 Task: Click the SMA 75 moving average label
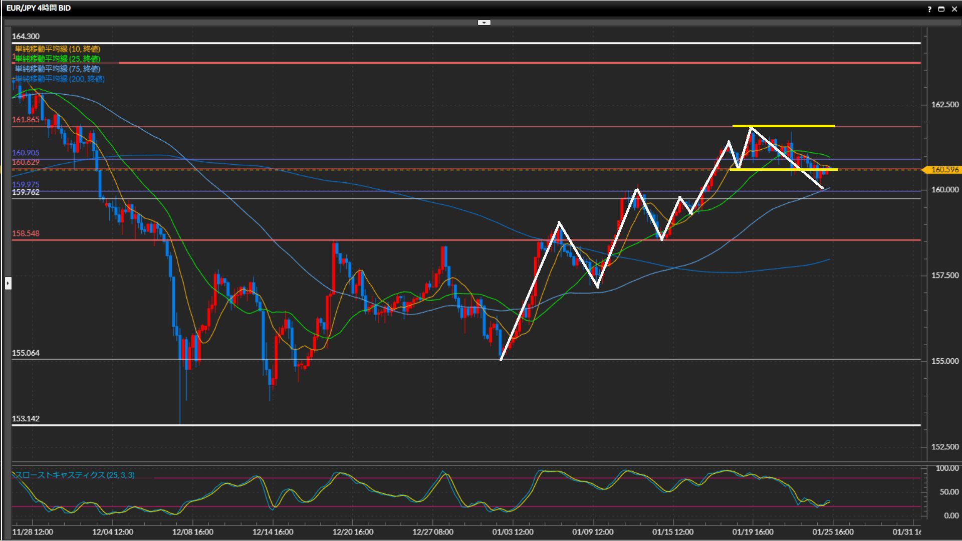click(x=58, y=69)
